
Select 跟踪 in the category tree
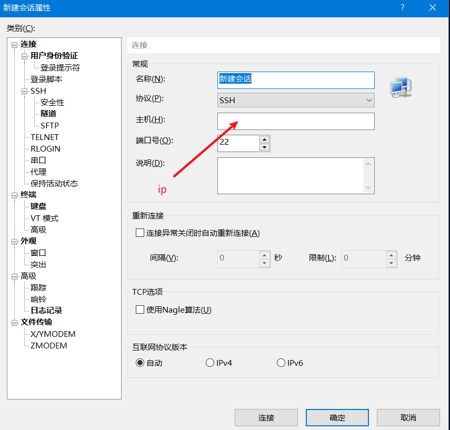(x=38, y=287)
